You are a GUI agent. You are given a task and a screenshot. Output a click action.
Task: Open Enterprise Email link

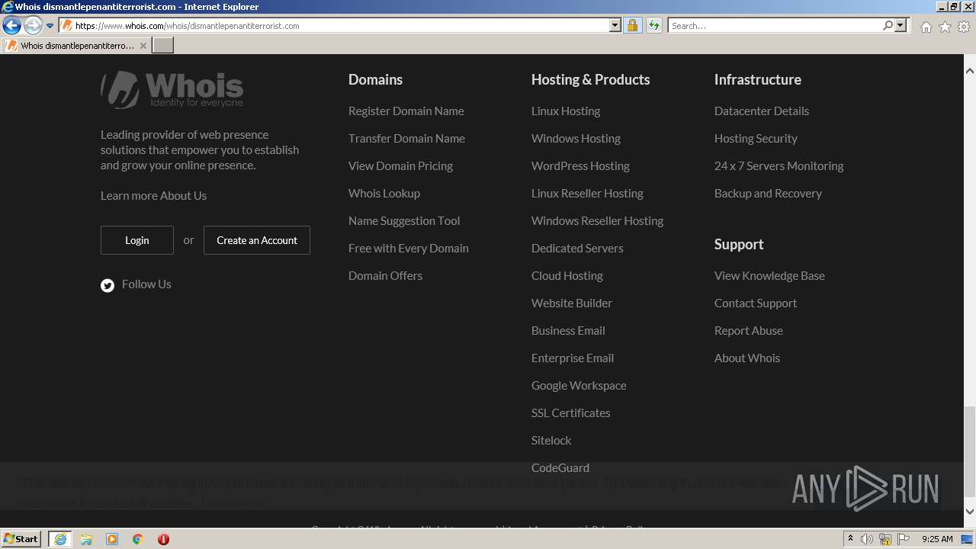click(573, 358)
